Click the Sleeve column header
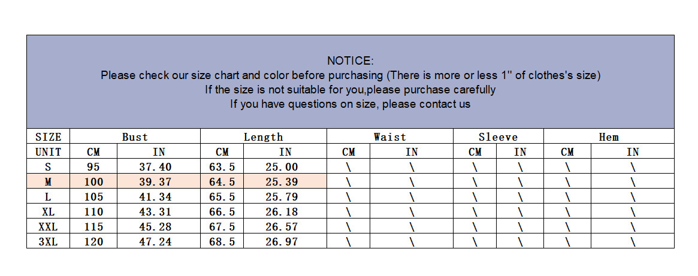Screen dimensions: 698x276 tap(498, 137)
